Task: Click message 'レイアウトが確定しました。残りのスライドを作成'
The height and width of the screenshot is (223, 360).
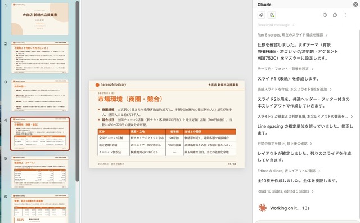Action: coord(304,157)
